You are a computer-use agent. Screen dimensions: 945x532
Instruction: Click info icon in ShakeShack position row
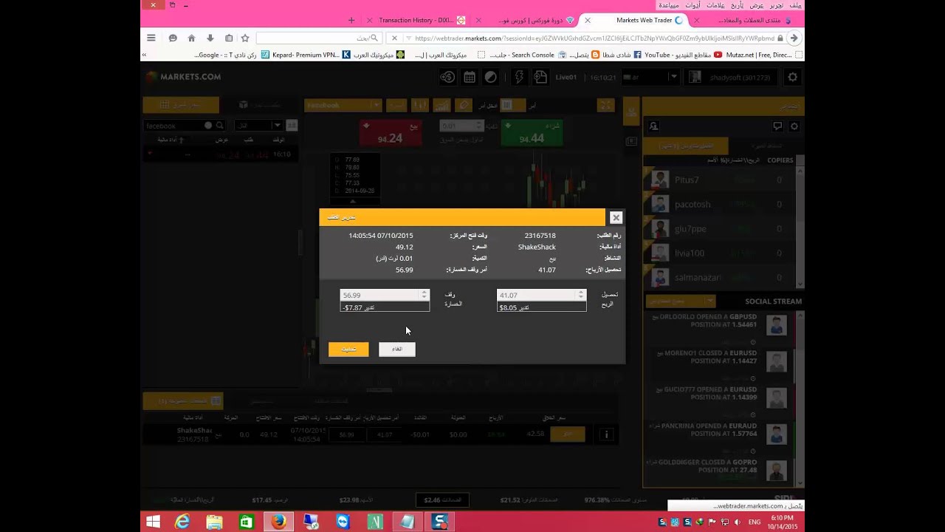606,434
